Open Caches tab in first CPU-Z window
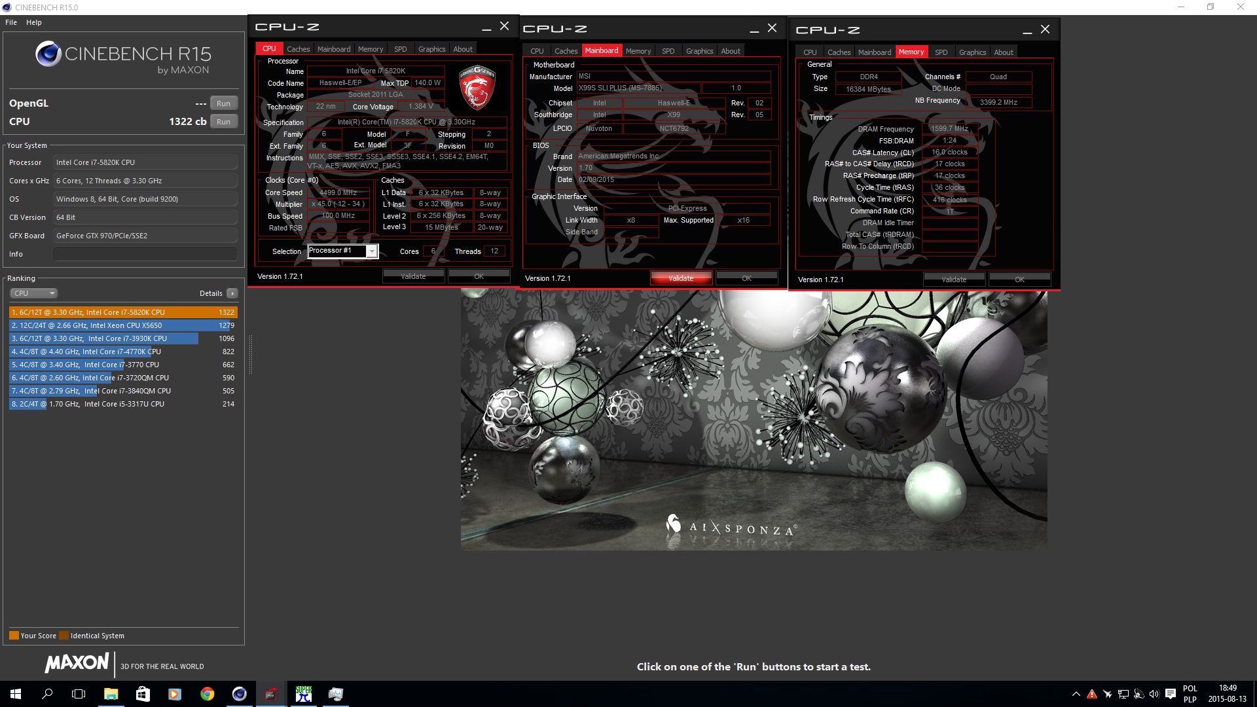Image resolution: width=1257 pixels, height=707 pixels. (x=299, y=49)
